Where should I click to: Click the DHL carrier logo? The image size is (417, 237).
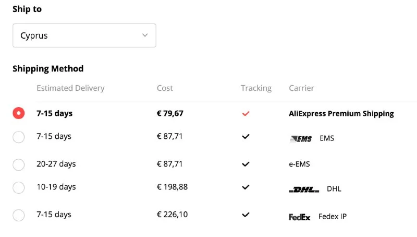[304, 189]
